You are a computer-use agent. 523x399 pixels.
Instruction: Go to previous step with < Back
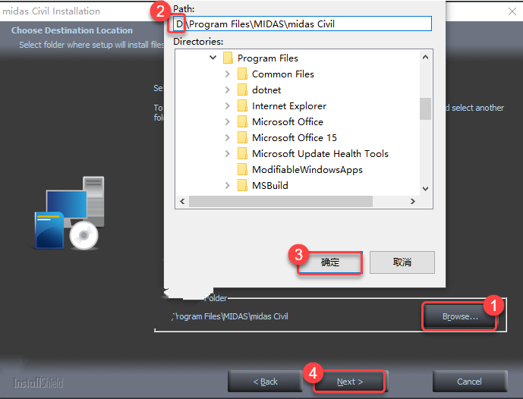point(265,382)
